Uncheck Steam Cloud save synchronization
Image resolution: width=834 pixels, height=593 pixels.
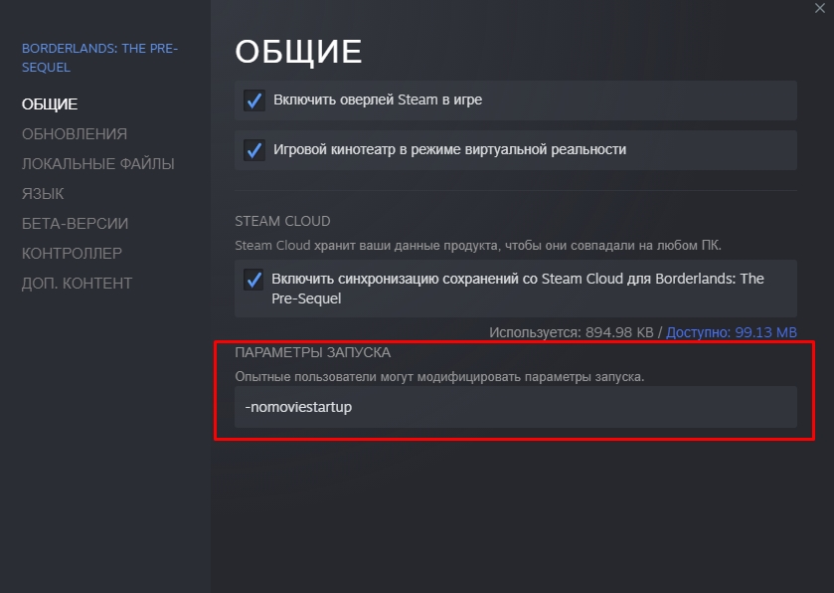coord(253,280)
